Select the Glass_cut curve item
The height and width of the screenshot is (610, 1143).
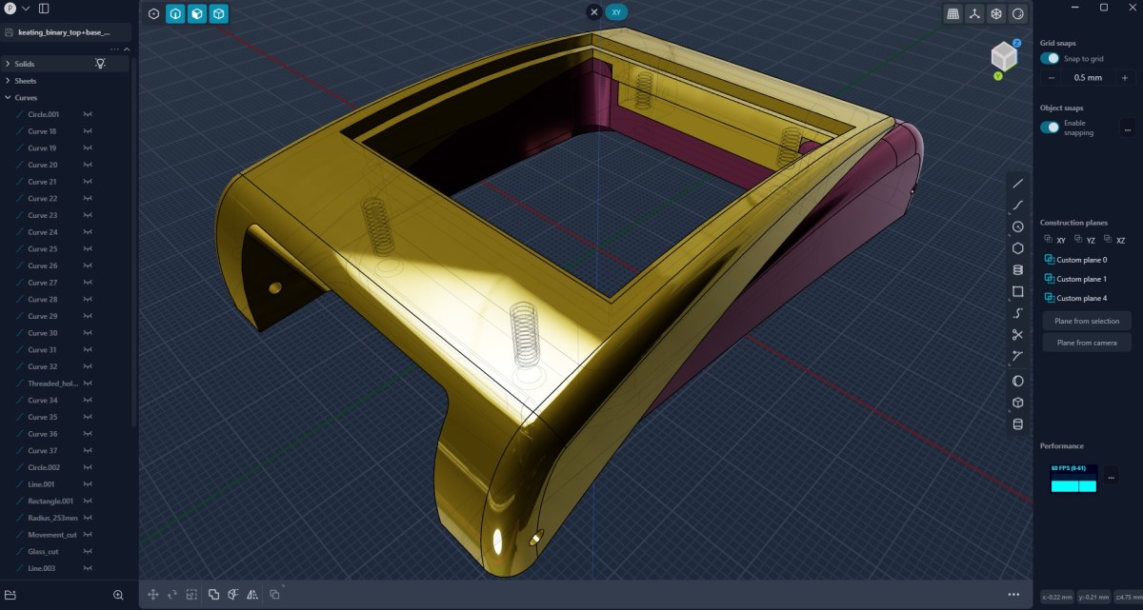[45, 551]
